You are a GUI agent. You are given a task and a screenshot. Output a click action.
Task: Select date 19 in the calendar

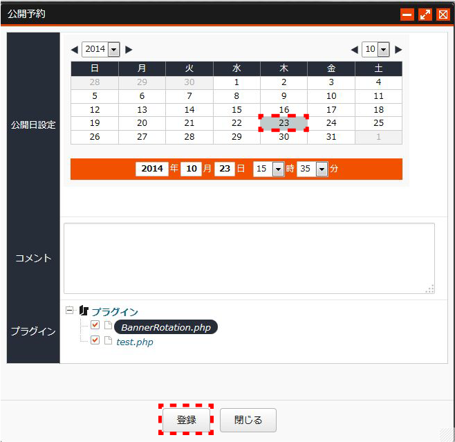tap(95, 123)
